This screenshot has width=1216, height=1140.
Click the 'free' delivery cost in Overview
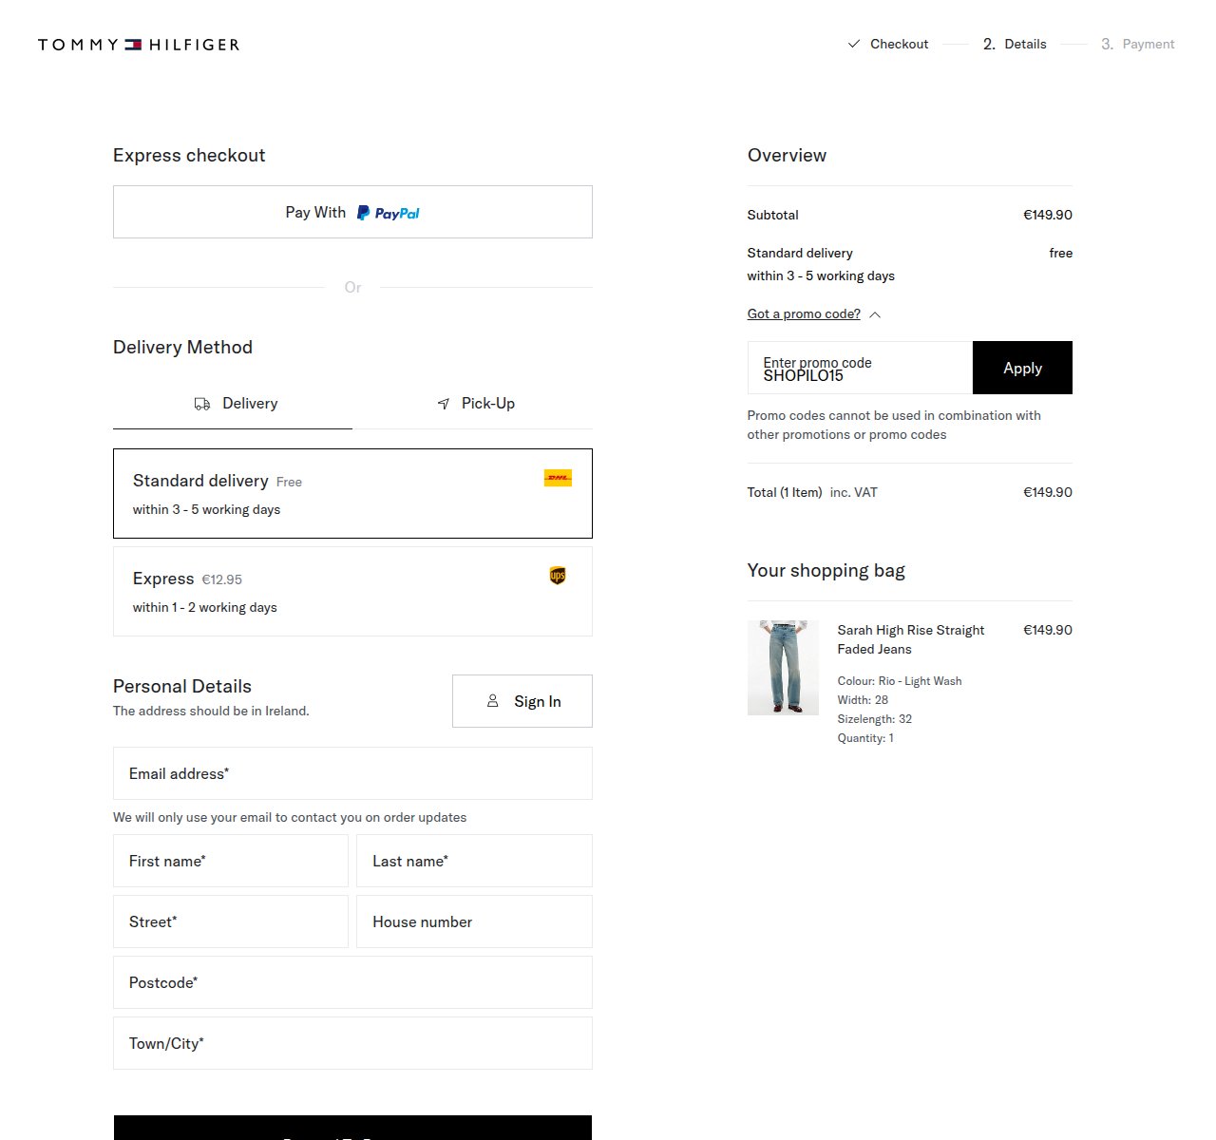[x=1060, y=253]
